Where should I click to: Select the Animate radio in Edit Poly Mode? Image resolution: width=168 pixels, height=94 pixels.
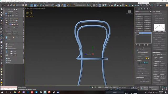coord(146,51)
